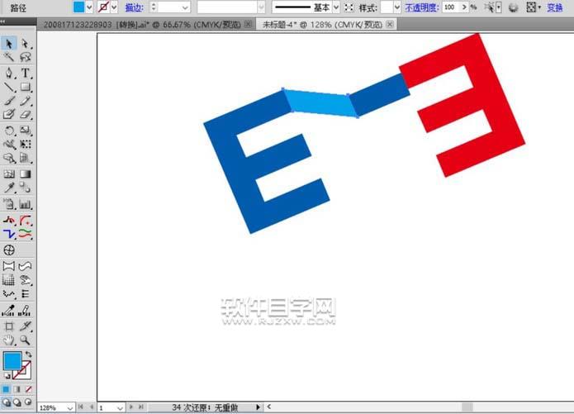574x414 pixels.
Task: Click the control bar stroke swatch
Action: point(103,7)
